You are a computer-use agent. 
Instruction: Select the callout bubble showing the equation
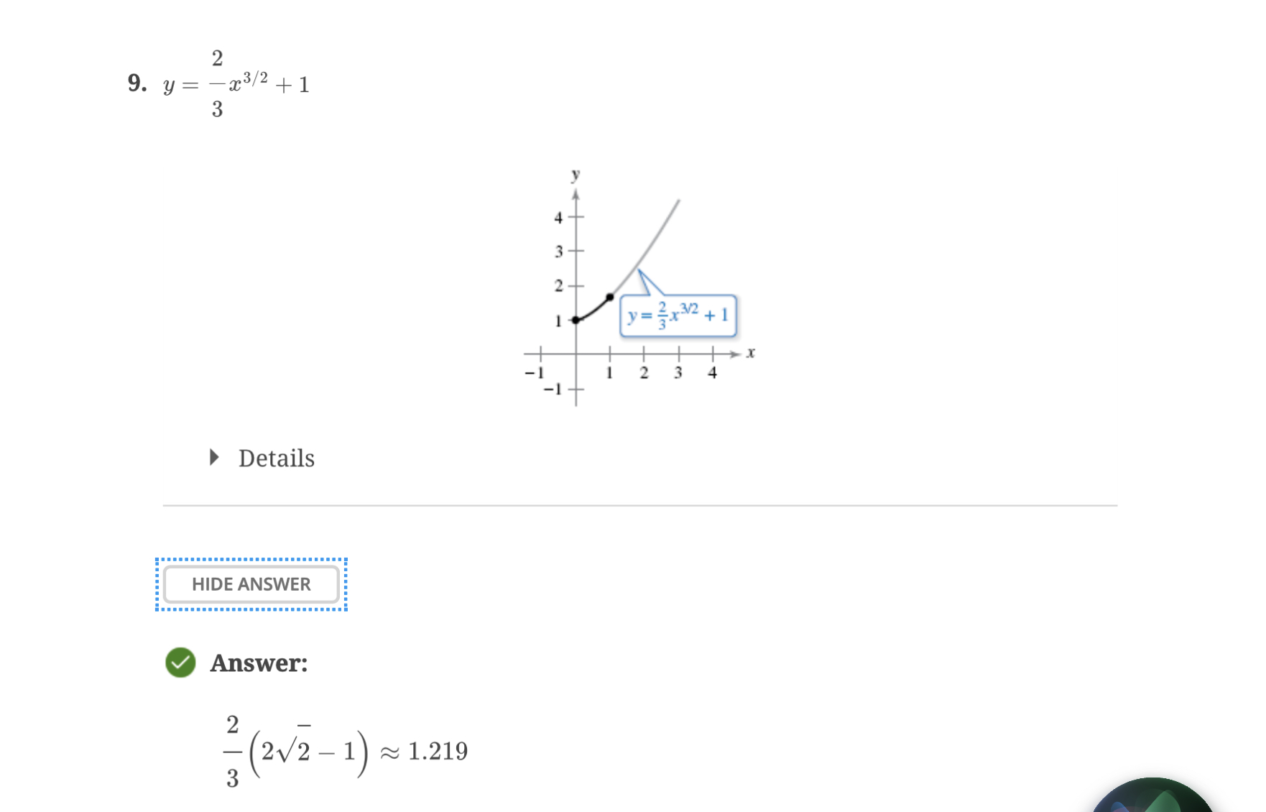(678, 316)
